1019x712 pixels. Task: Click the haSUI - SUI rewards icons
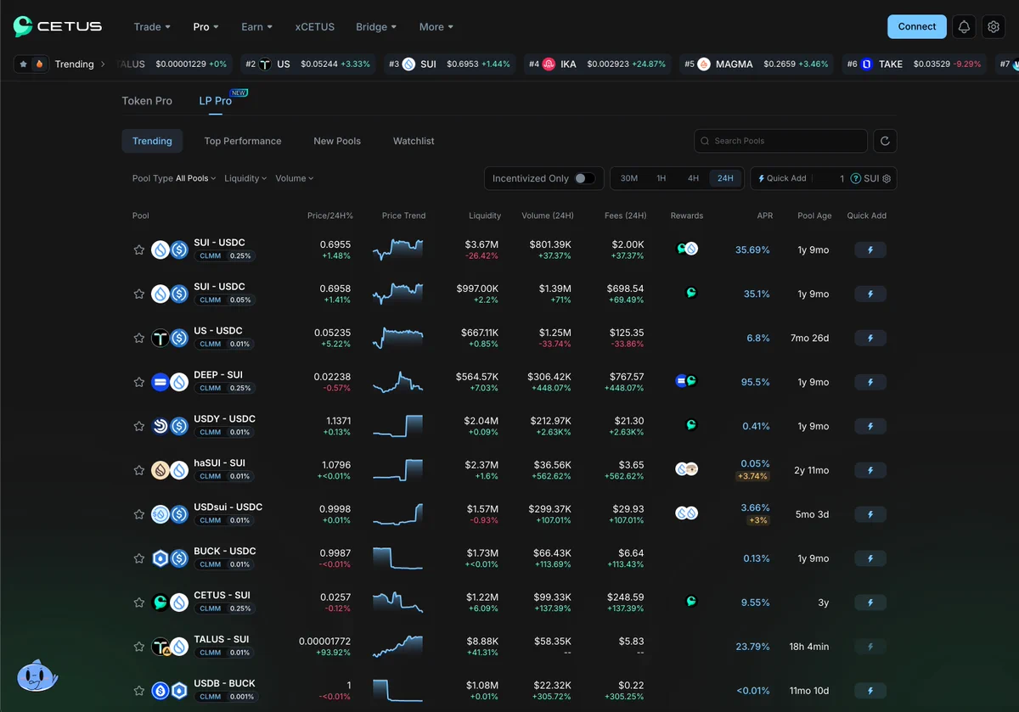[687, 469]
